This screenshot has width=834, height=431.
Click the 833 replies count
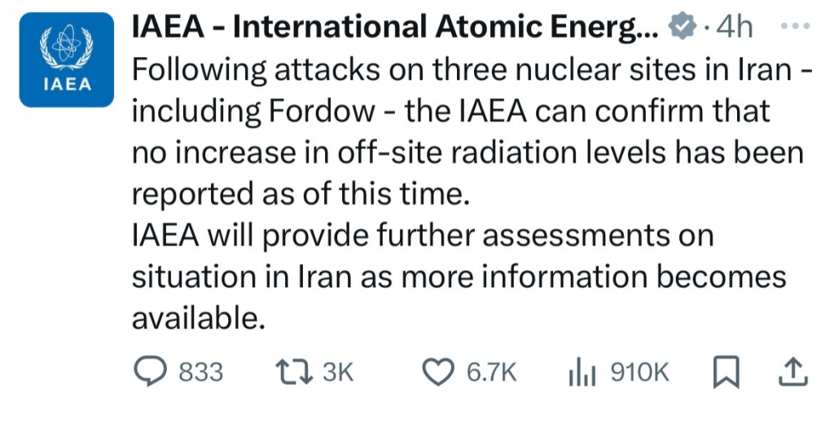click(x=200, y=372)
